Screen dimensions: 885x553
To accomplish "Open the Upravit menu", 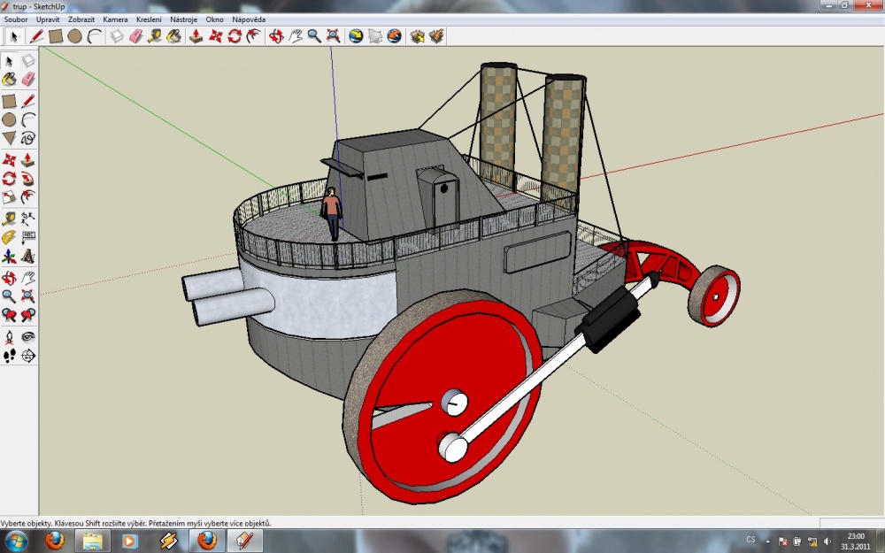I will click(48, 19).
